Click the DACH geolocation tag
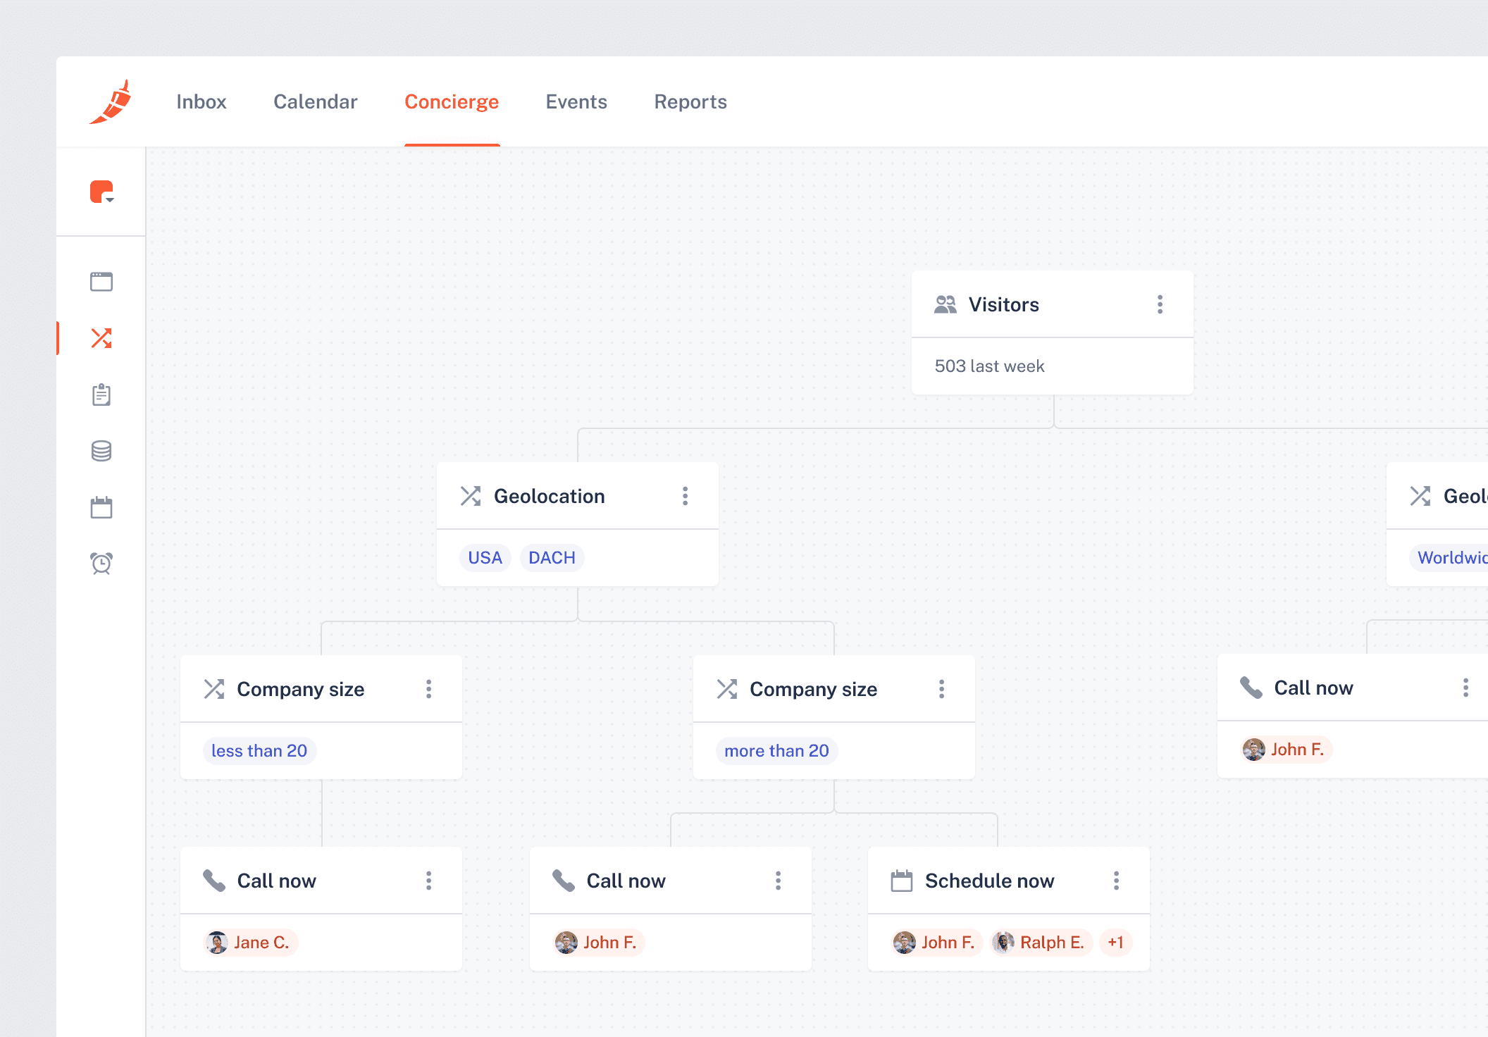This screenshot has height=1037, width=1488. pos(552,558)
